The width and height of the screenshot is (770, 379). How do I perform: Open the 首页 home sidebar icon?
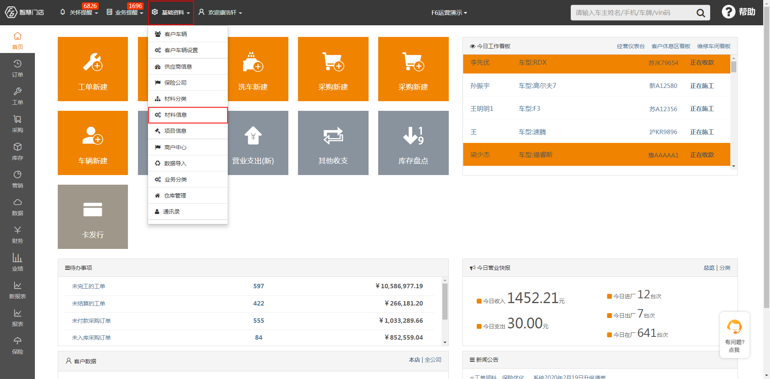[x=17, y=41]
